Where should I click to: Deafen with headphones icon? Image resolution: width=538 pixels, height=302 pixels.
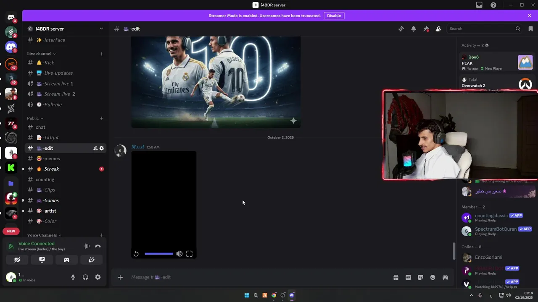coord(85,277)
